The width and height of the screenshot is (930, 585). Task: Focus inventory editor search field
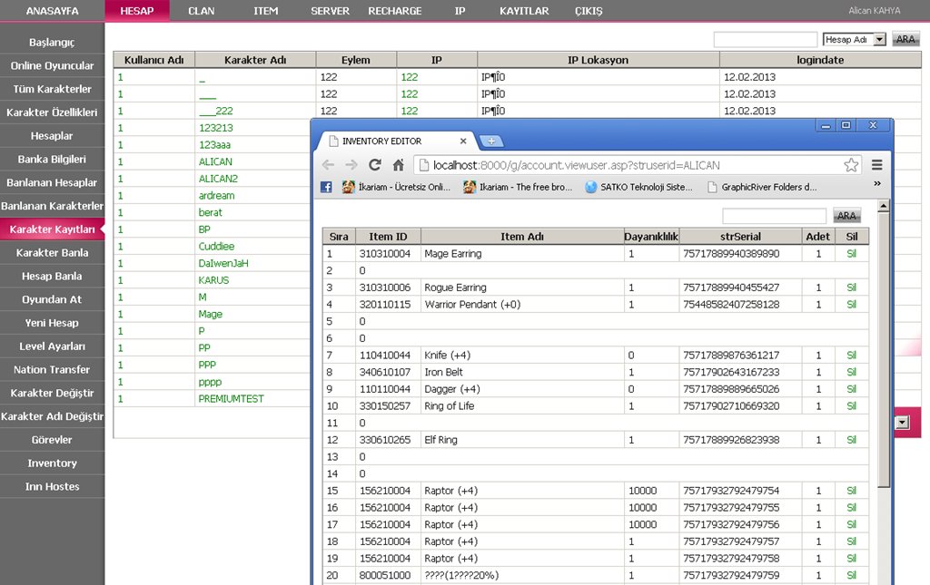(x=774, y=216)
